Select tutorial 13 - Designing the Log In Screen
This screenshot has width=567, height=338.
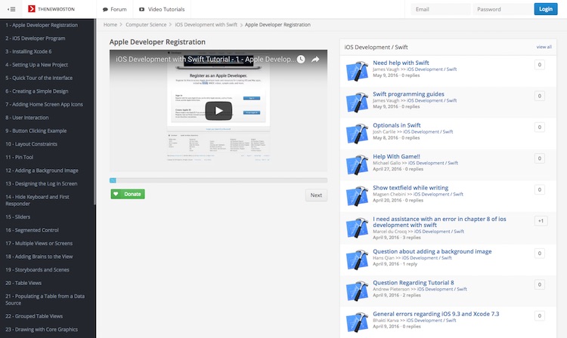[x=42, y=183]
